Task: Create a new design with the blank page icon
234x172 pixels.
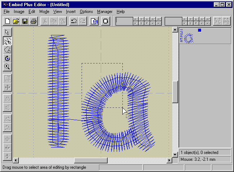Action: [x=8, y=21]
